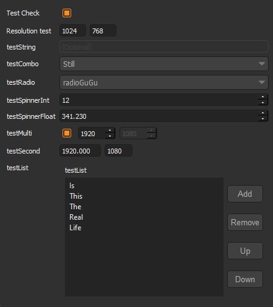Screen dimensions: 273x307
Task: Focus the testString optional text field
Action: 164,47
